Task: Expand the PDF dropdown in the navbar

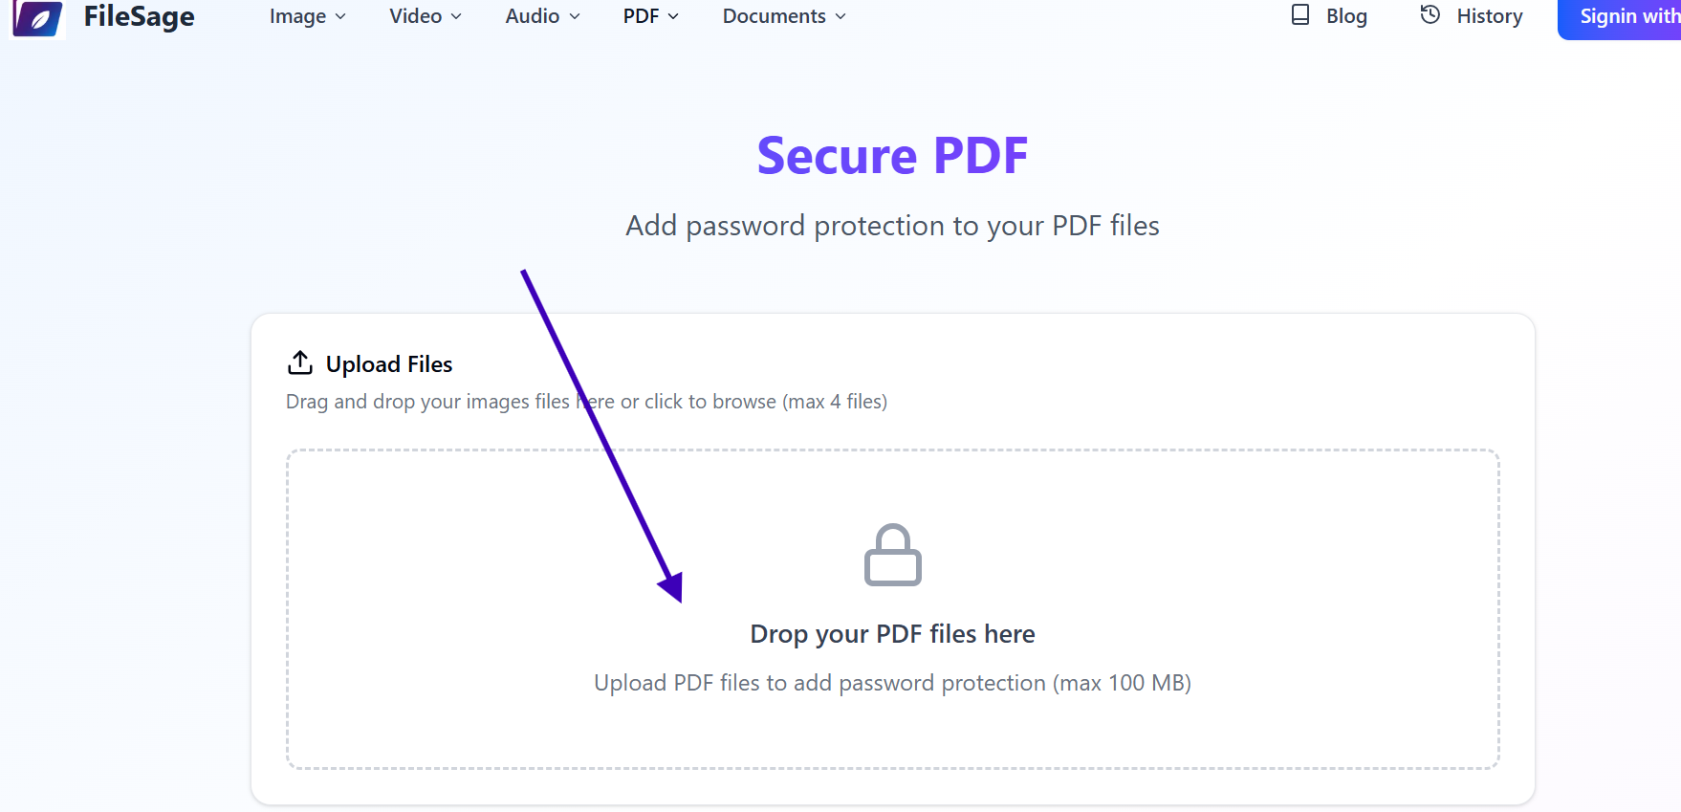Action: point(674,16)
